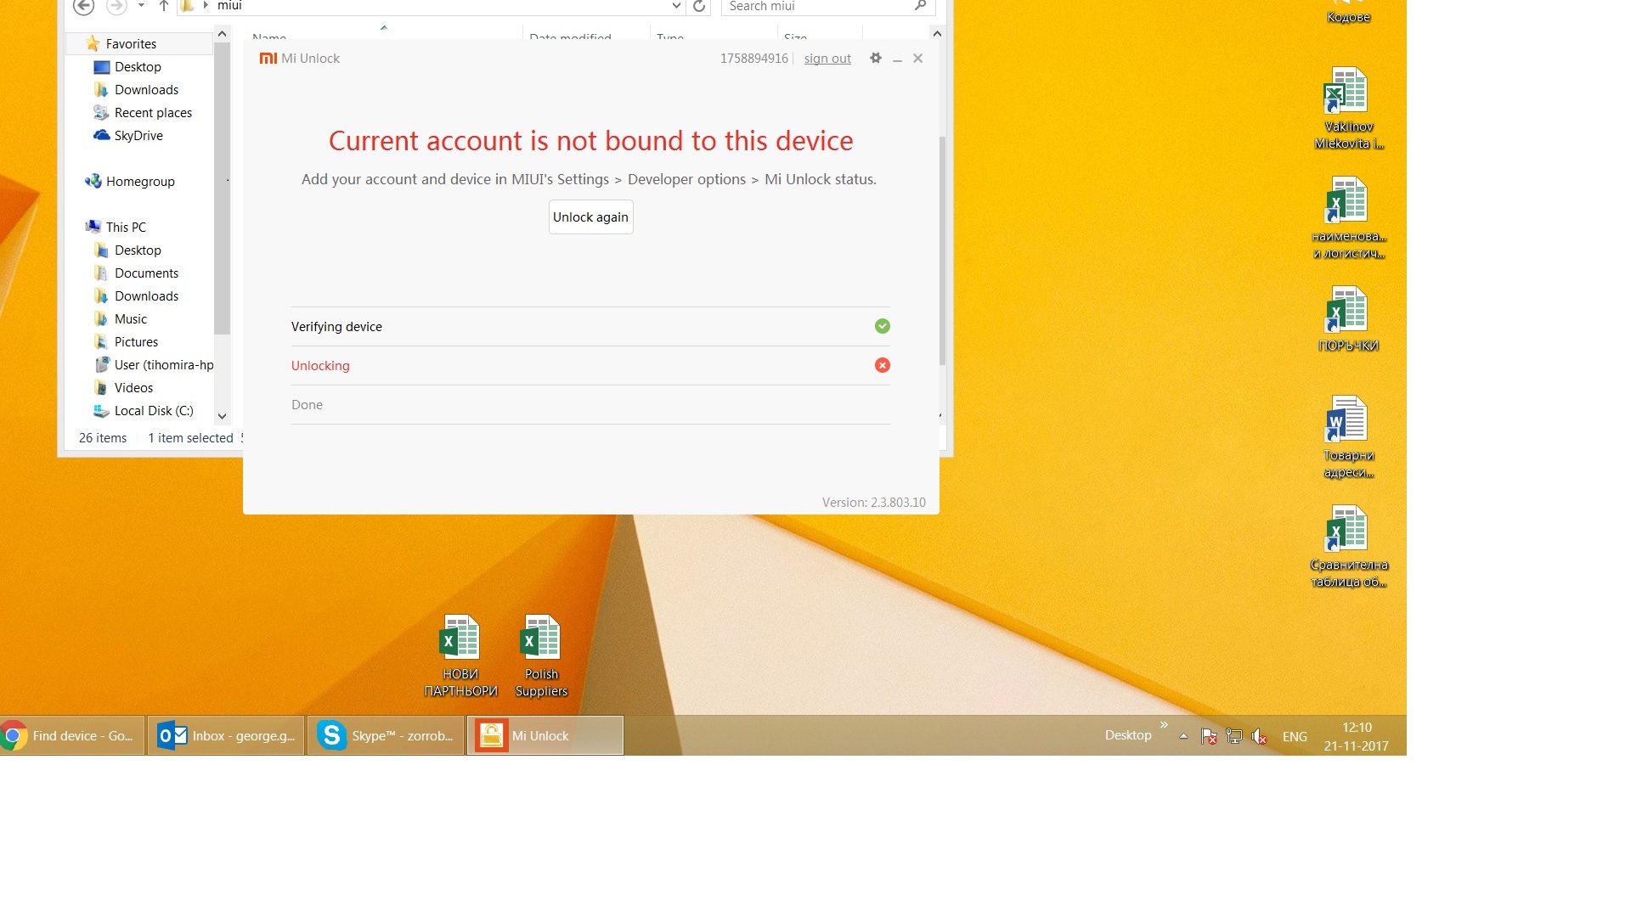The image size is (1631, 917).
Task: Open Mi Unlock settings gear icon
Action: click(x=876, y=58)
